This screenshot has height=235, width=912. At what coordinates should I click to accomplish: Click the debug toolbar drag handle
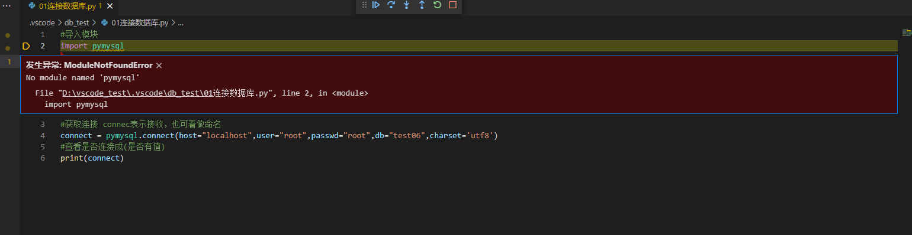pyautogui.click(x=364, y=5)
